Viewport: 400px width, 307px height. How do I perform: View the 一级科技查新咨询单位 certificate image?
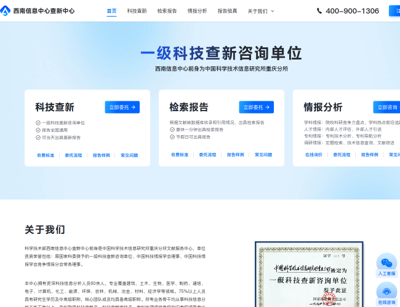[309, 274]
